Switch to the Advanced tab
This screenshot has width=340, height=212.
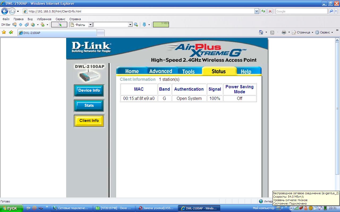161,71
